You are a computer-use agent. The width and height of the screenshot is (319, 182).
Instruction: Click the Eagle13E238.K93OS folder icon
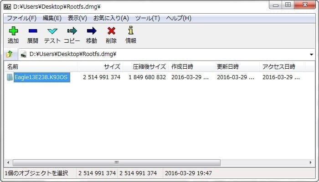(x=10, y=77)
